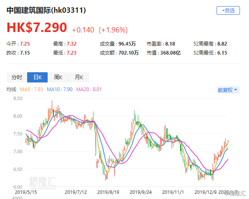Viewport: 249px width, 199px height.
Task: Click the percentage change (+1.96%)
Action: [x=113, y=30]
